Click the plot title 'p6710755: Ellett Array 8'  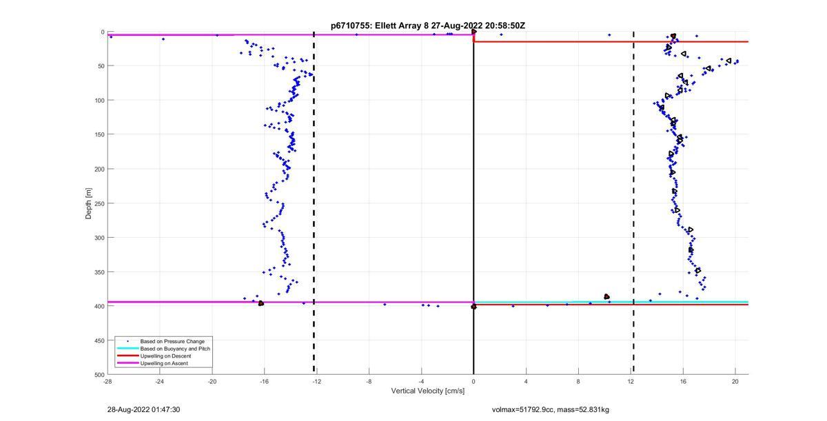(376, 25)
